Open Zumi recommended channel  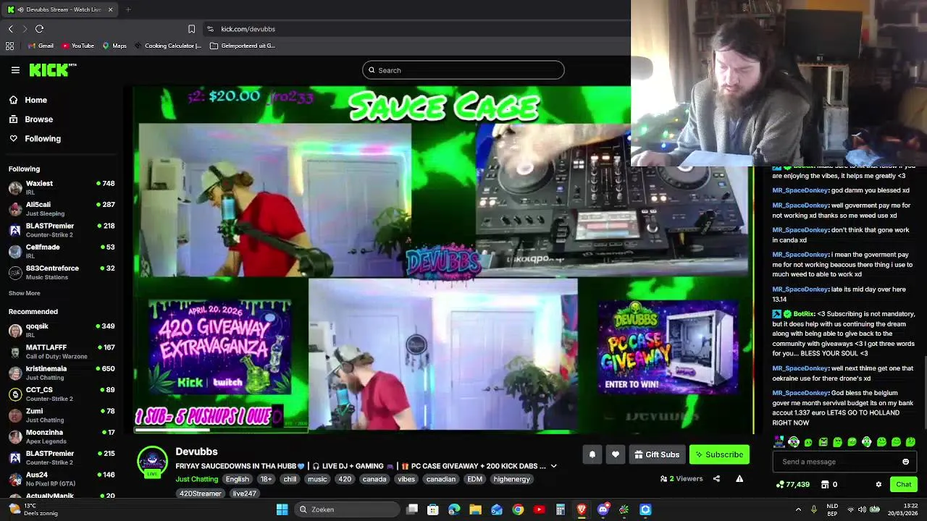[x=62, y=415]
